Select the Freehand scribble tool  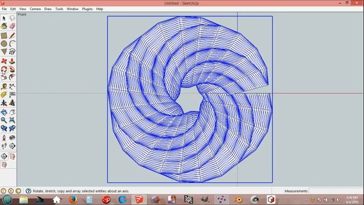coord(13,52)
